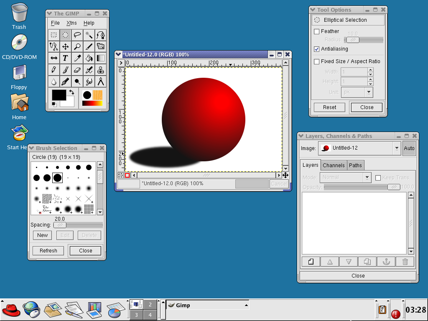Screen dimensions: 428x321
Task: Select the Rectangular Selection tool
Action: coord(54,35)
